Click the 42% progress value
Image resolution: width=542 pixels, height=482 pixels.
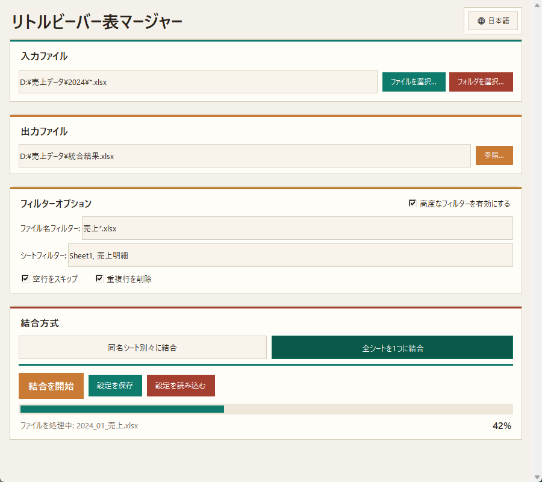pos(502,425)
